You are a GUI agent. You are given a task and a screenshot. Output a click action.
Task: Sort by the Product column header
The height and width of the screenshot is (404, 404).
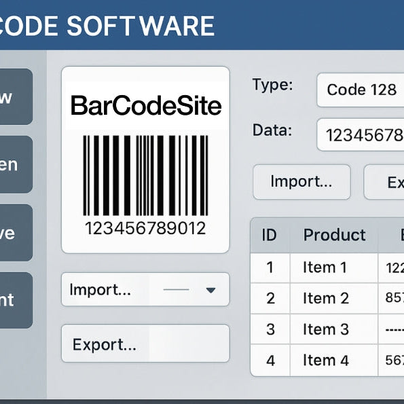pyautogui.click(x=334, y=235)
